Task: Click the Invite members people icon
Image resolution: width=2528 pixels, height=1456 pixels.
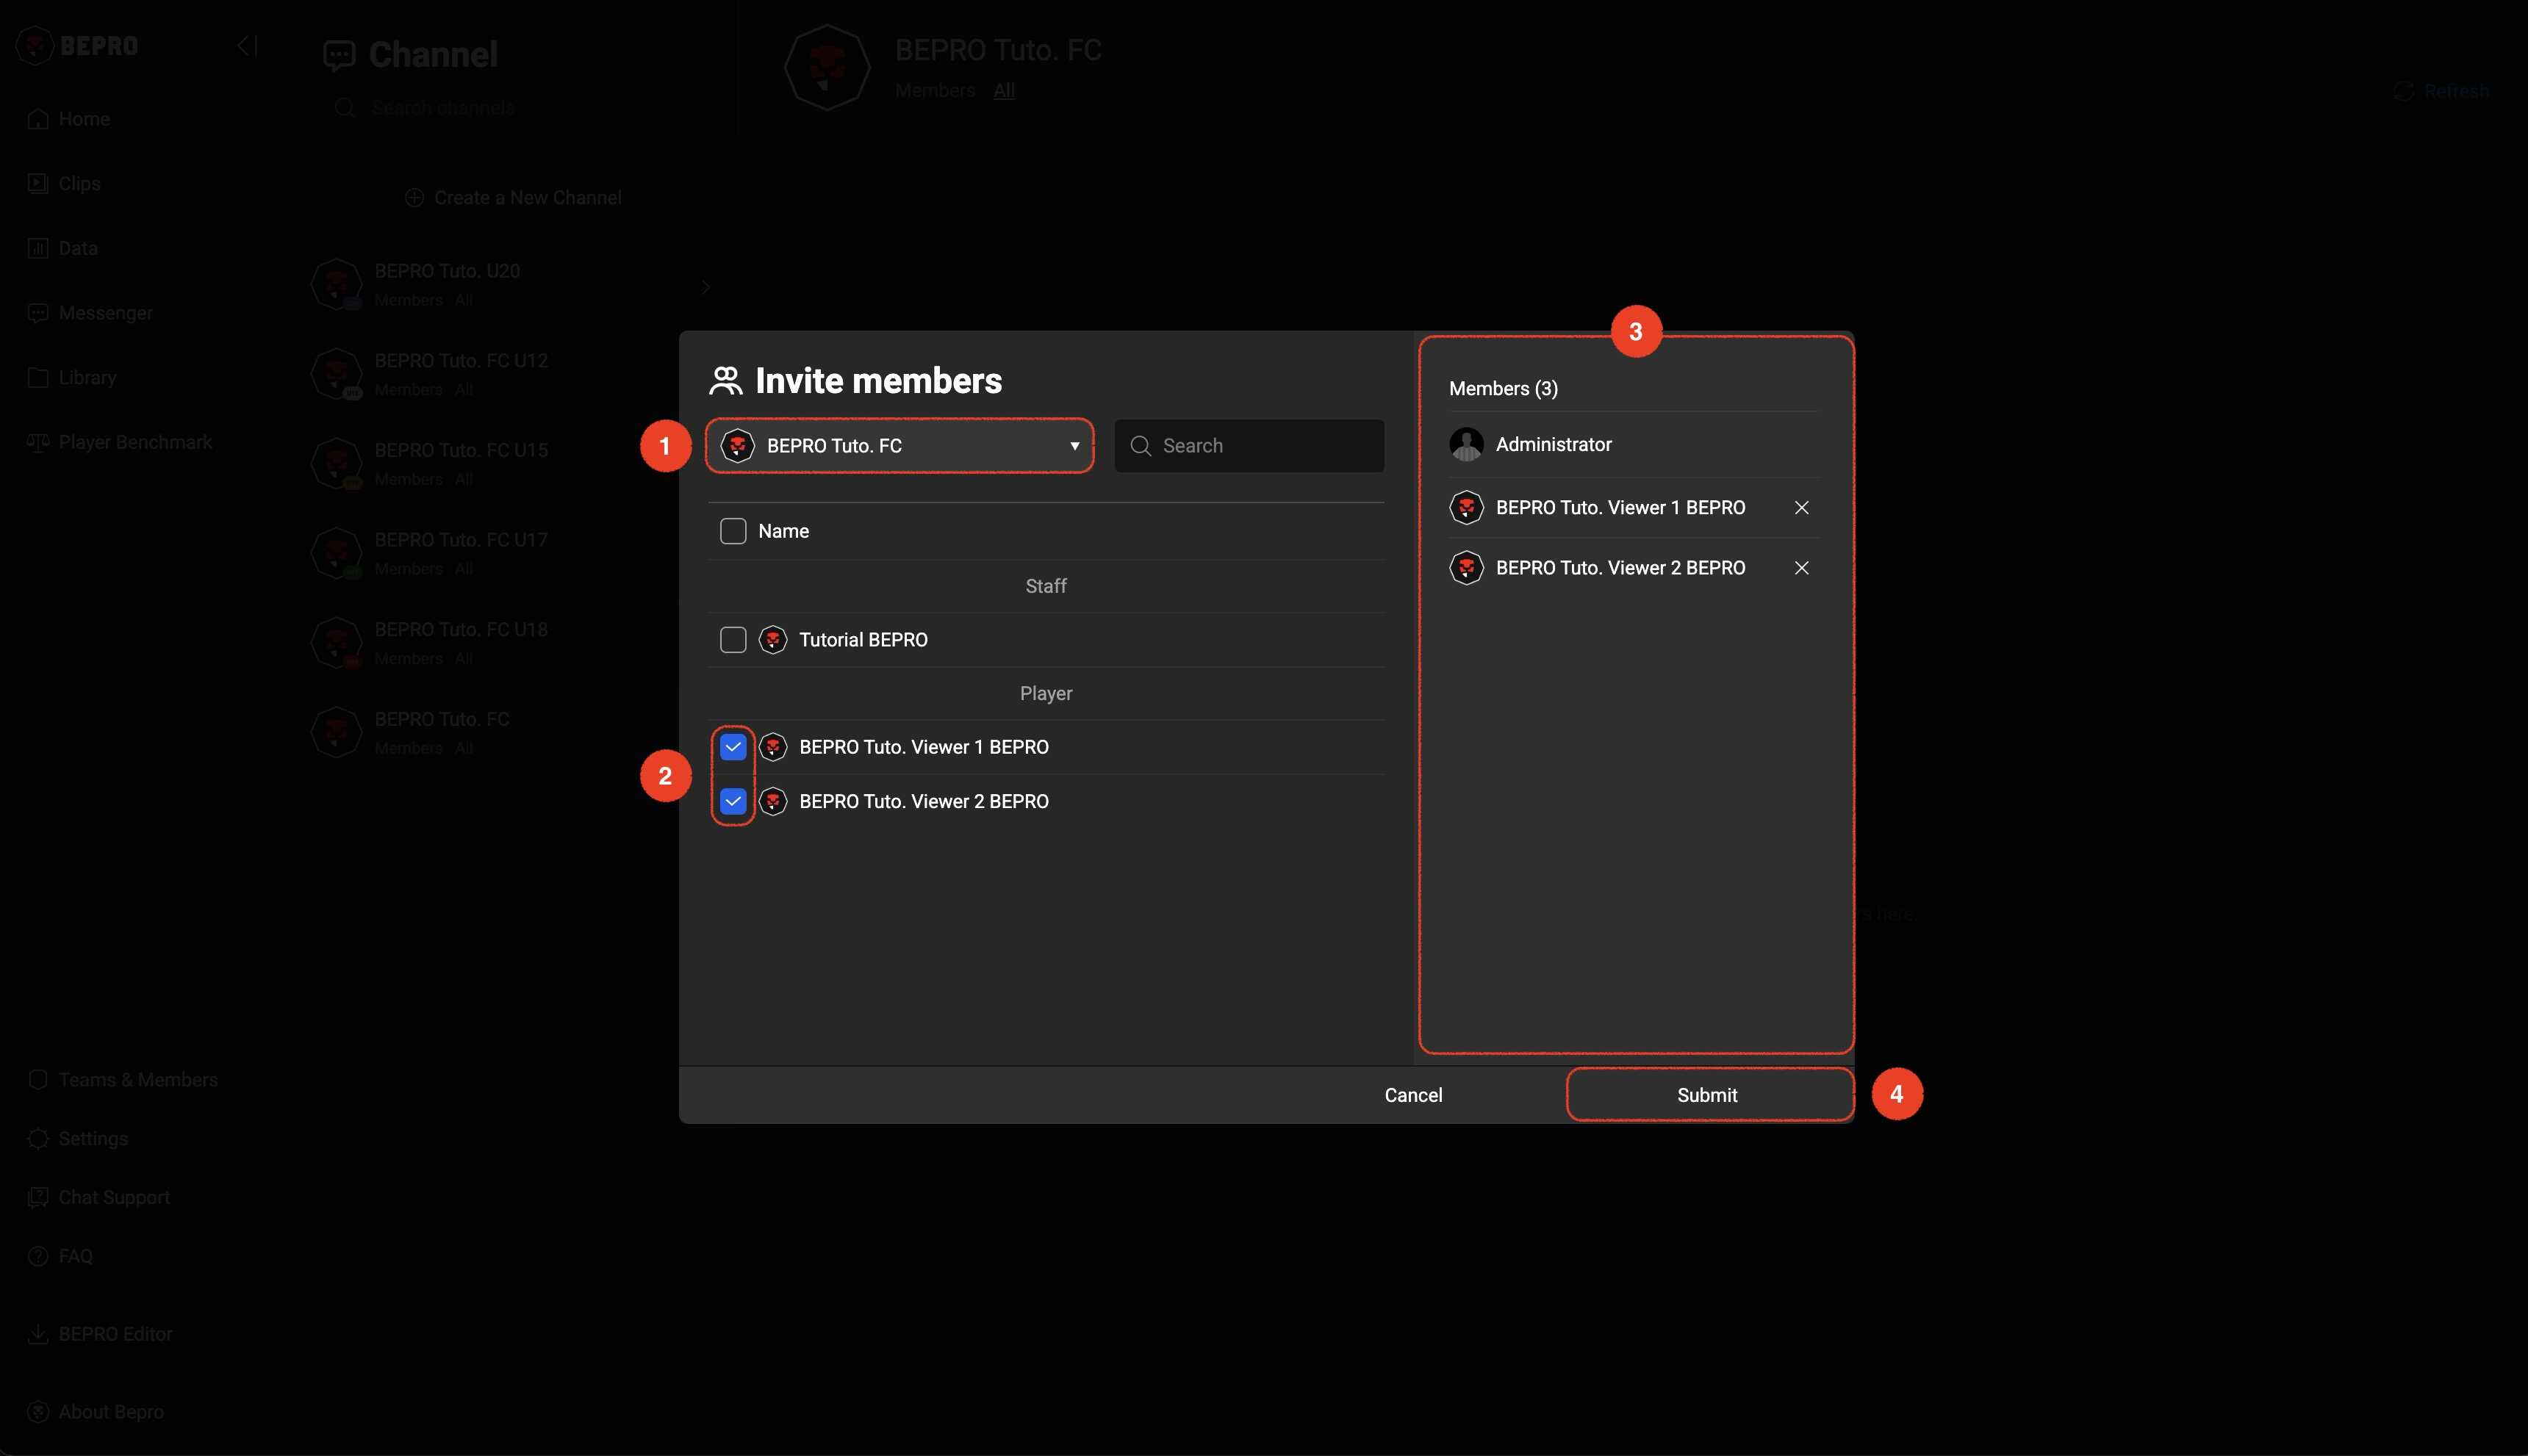Action: click(725, 381)
